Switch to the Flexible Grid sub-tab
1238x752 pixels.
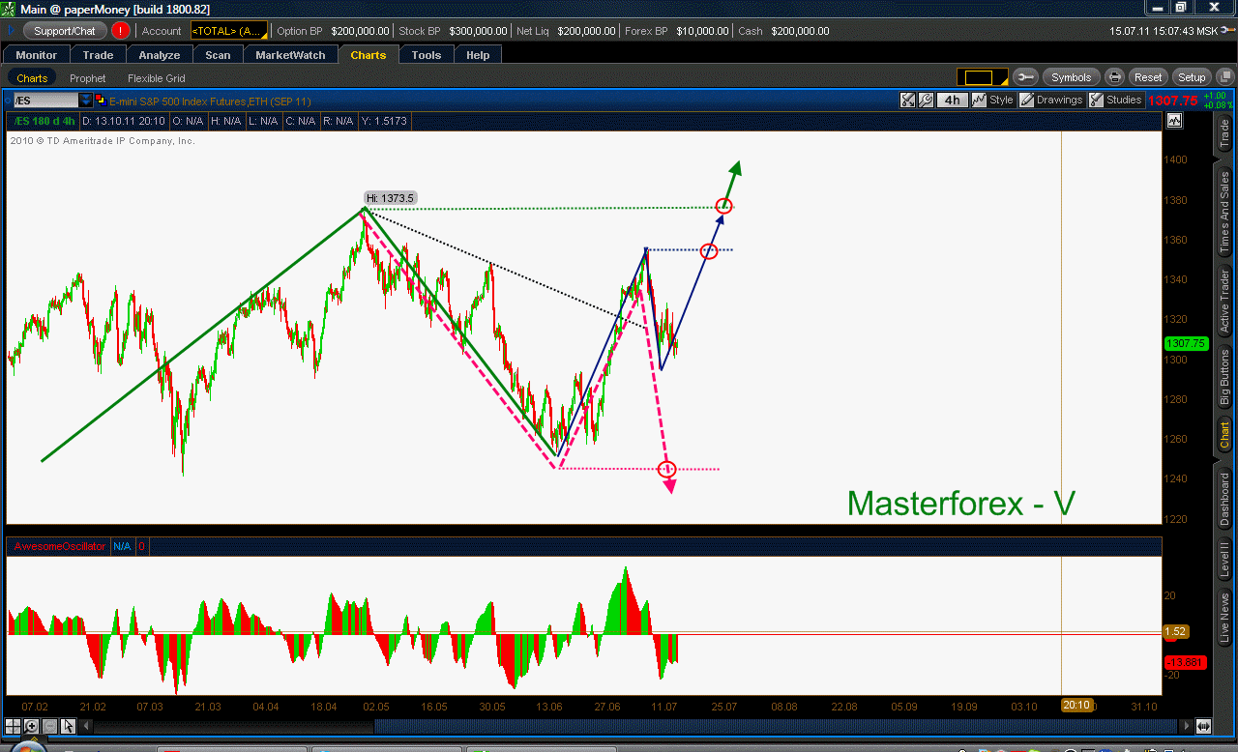[156, 78]
